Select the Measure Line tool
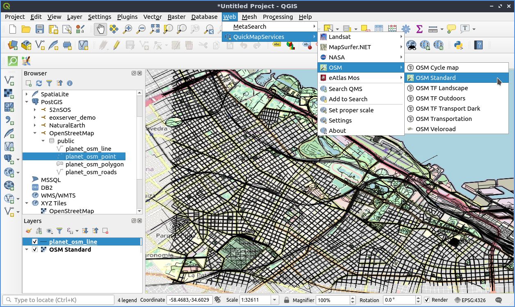The width and height of the screenshot is (515, 307). point(434,29)
